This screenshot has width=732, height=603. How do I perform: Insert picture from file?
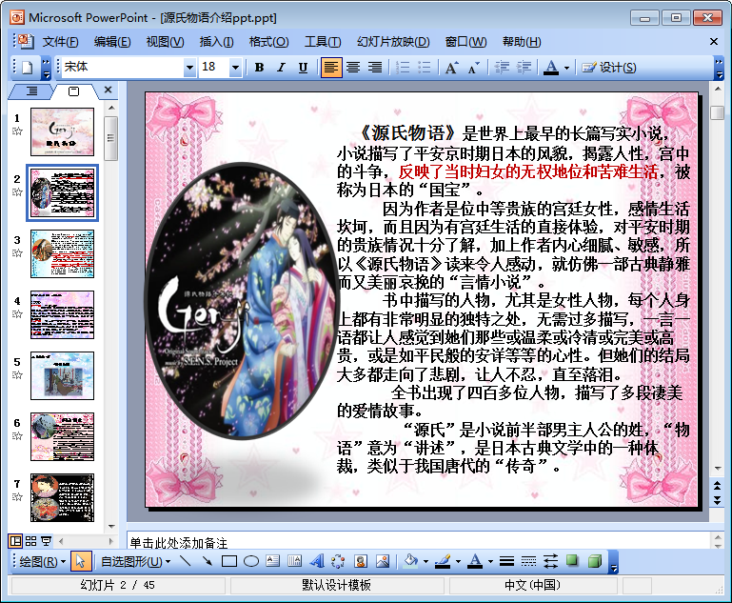click(x=383, y=561)
